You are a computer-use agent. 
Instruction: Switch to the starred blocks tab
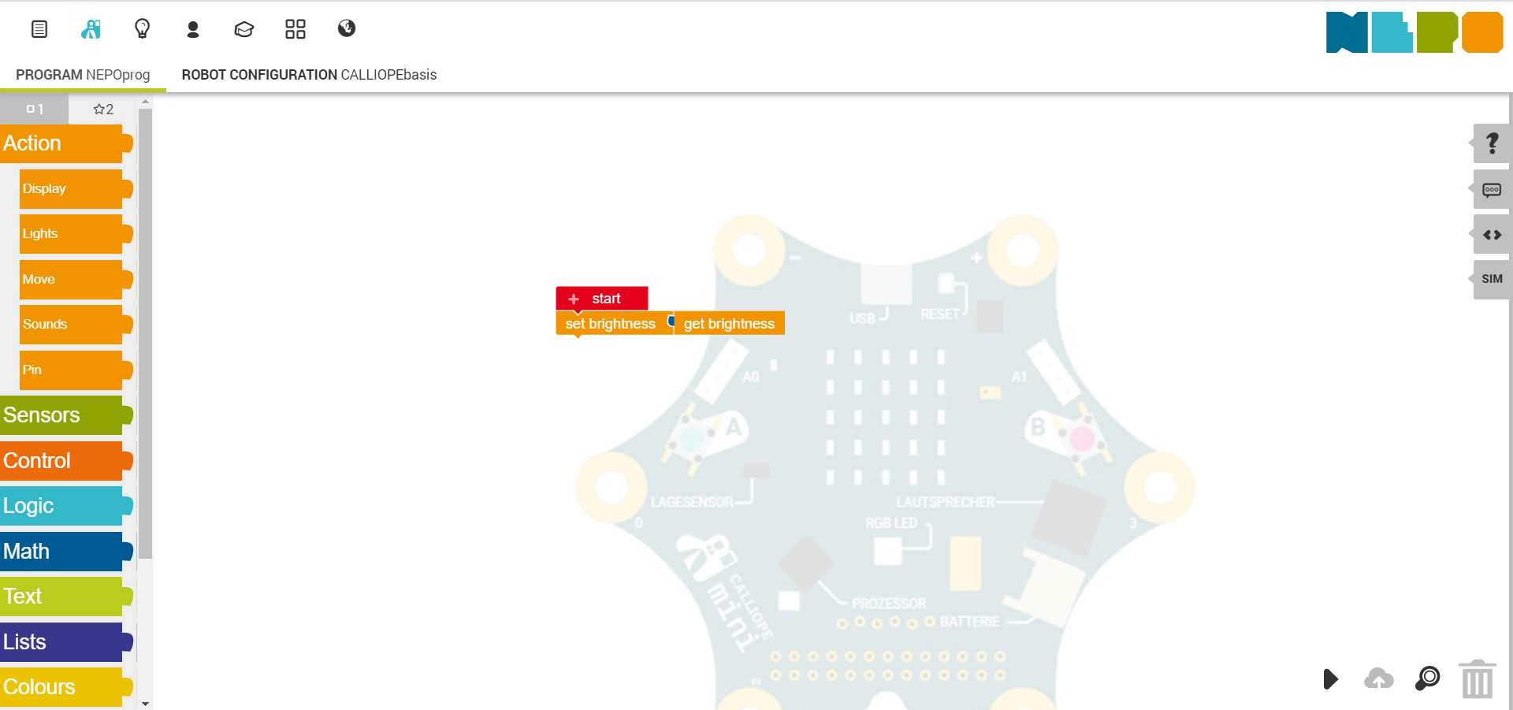coord(102,109)
